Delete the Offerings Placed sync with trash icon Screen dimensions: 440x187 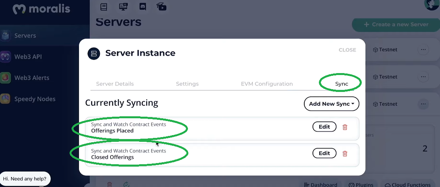345,127
